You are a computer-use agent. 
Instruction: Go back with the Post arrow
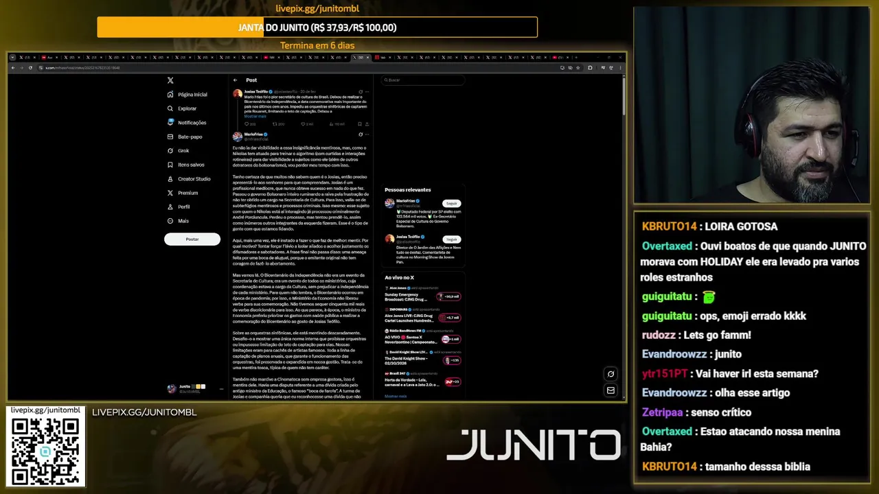point(236,80)
